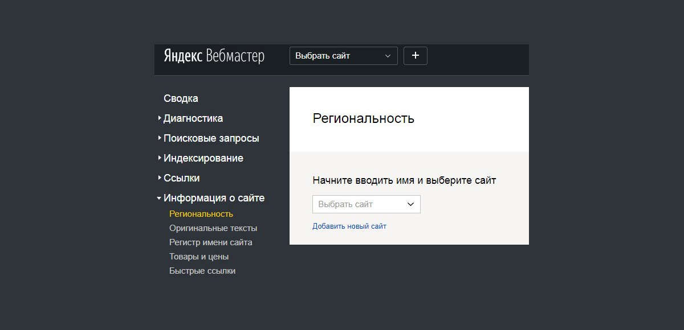Open Сводка in the sidebar
This screenshot has width=684, height=330.
click(181, 98)
